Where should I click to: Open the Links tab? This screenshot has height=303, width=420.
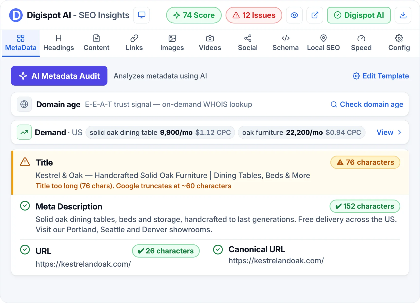click(134, 43)
